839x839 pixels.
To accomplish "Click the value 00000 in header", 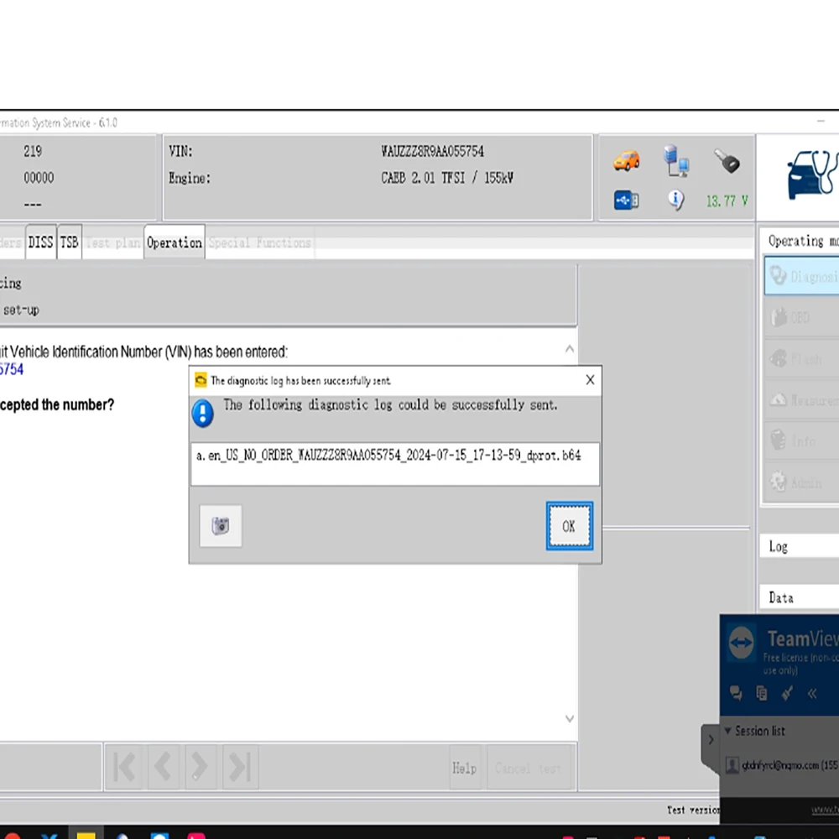I will pos(39,178).
